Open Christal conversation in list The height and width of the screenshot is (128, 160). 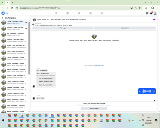14,82
